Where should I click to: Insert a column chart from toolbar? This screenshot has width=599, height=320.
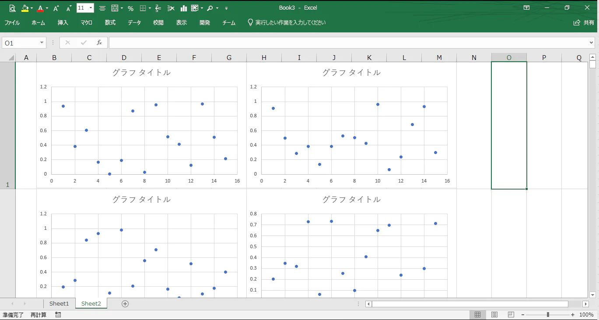click(184, 8)
